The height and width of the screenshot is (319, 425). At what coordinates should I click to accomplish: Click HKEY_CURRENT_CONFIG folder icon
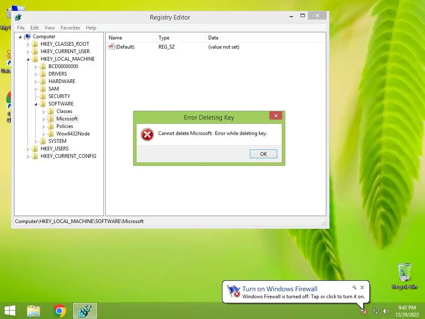click(x=35, y=156)
